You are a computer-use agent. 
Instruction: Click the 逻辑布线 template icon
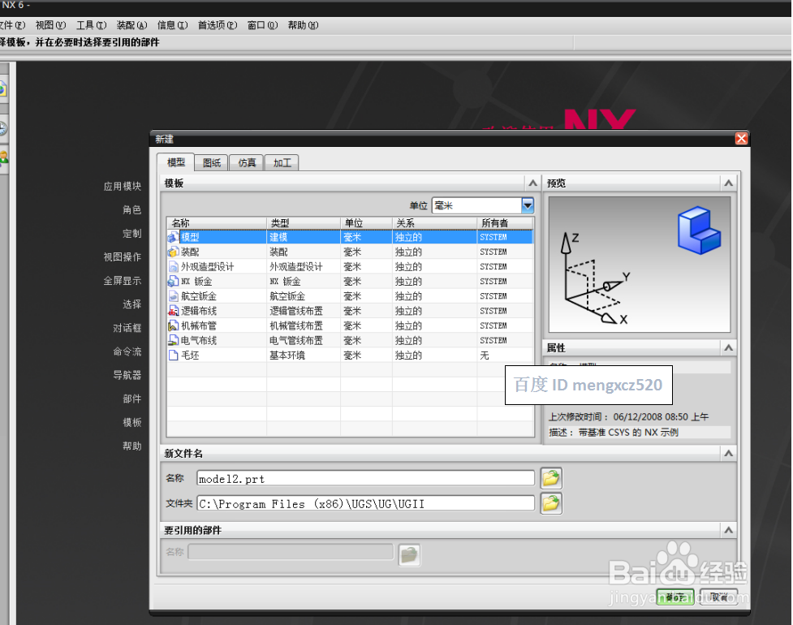173,311
